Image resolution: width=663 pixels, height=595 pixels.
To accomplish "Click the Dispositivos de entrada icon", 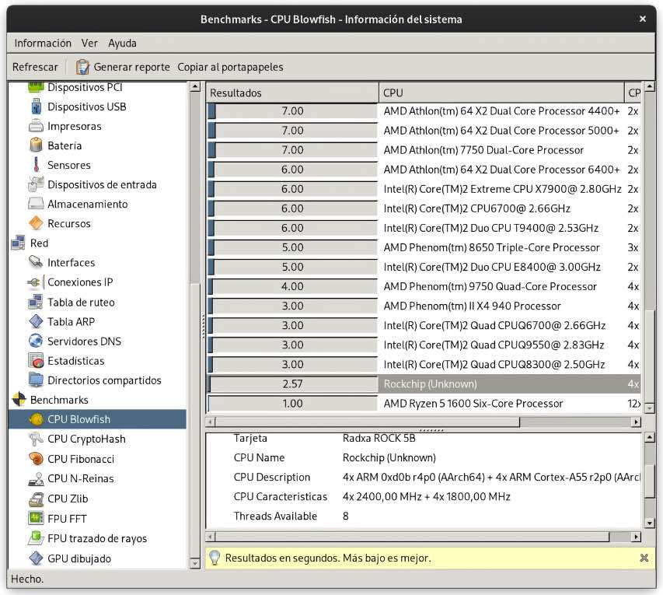I will 36,184.
